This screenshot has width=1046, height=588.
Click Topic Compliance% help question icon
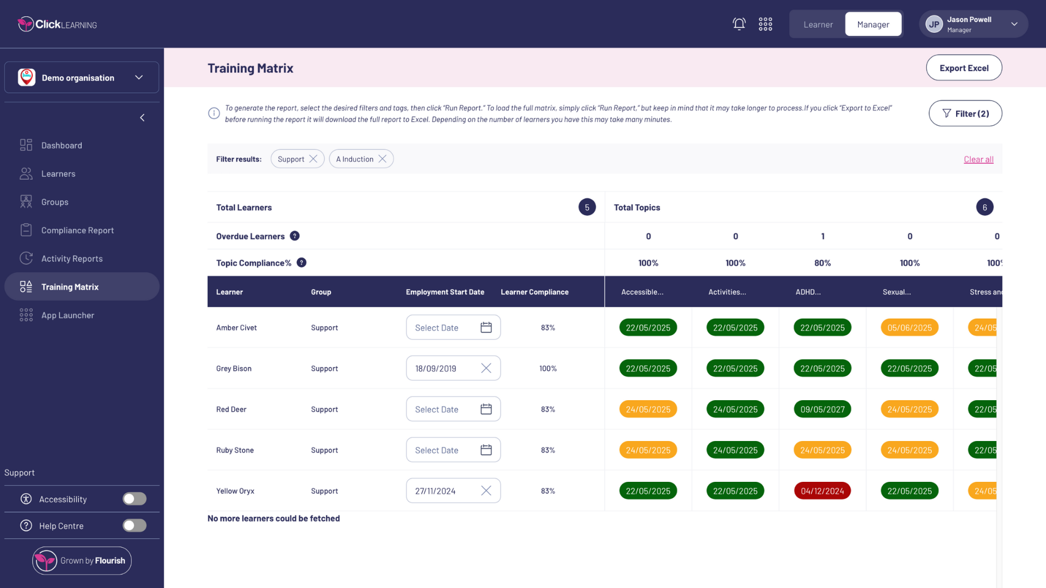(301, 262)
